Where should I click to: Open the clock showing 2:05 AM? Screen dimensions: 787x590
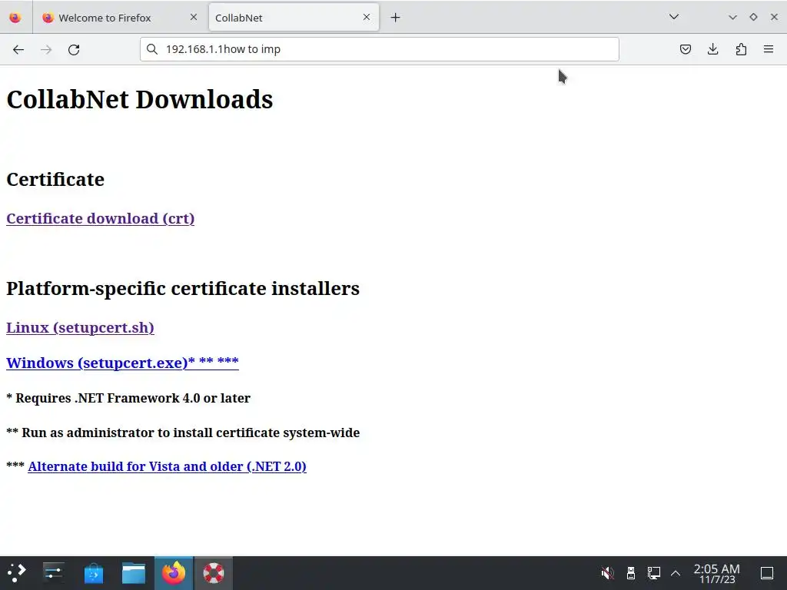[x=717, y=573]
